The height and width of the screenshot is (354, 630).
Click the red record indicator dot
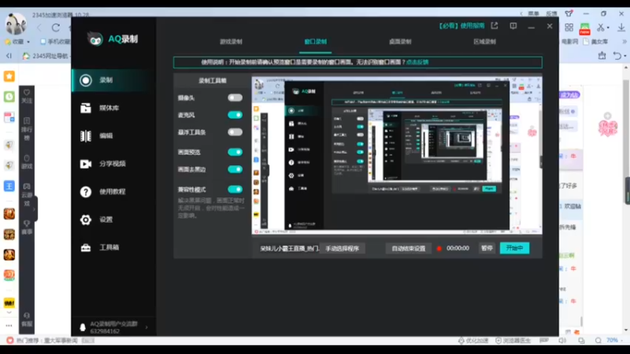point(439,249)
